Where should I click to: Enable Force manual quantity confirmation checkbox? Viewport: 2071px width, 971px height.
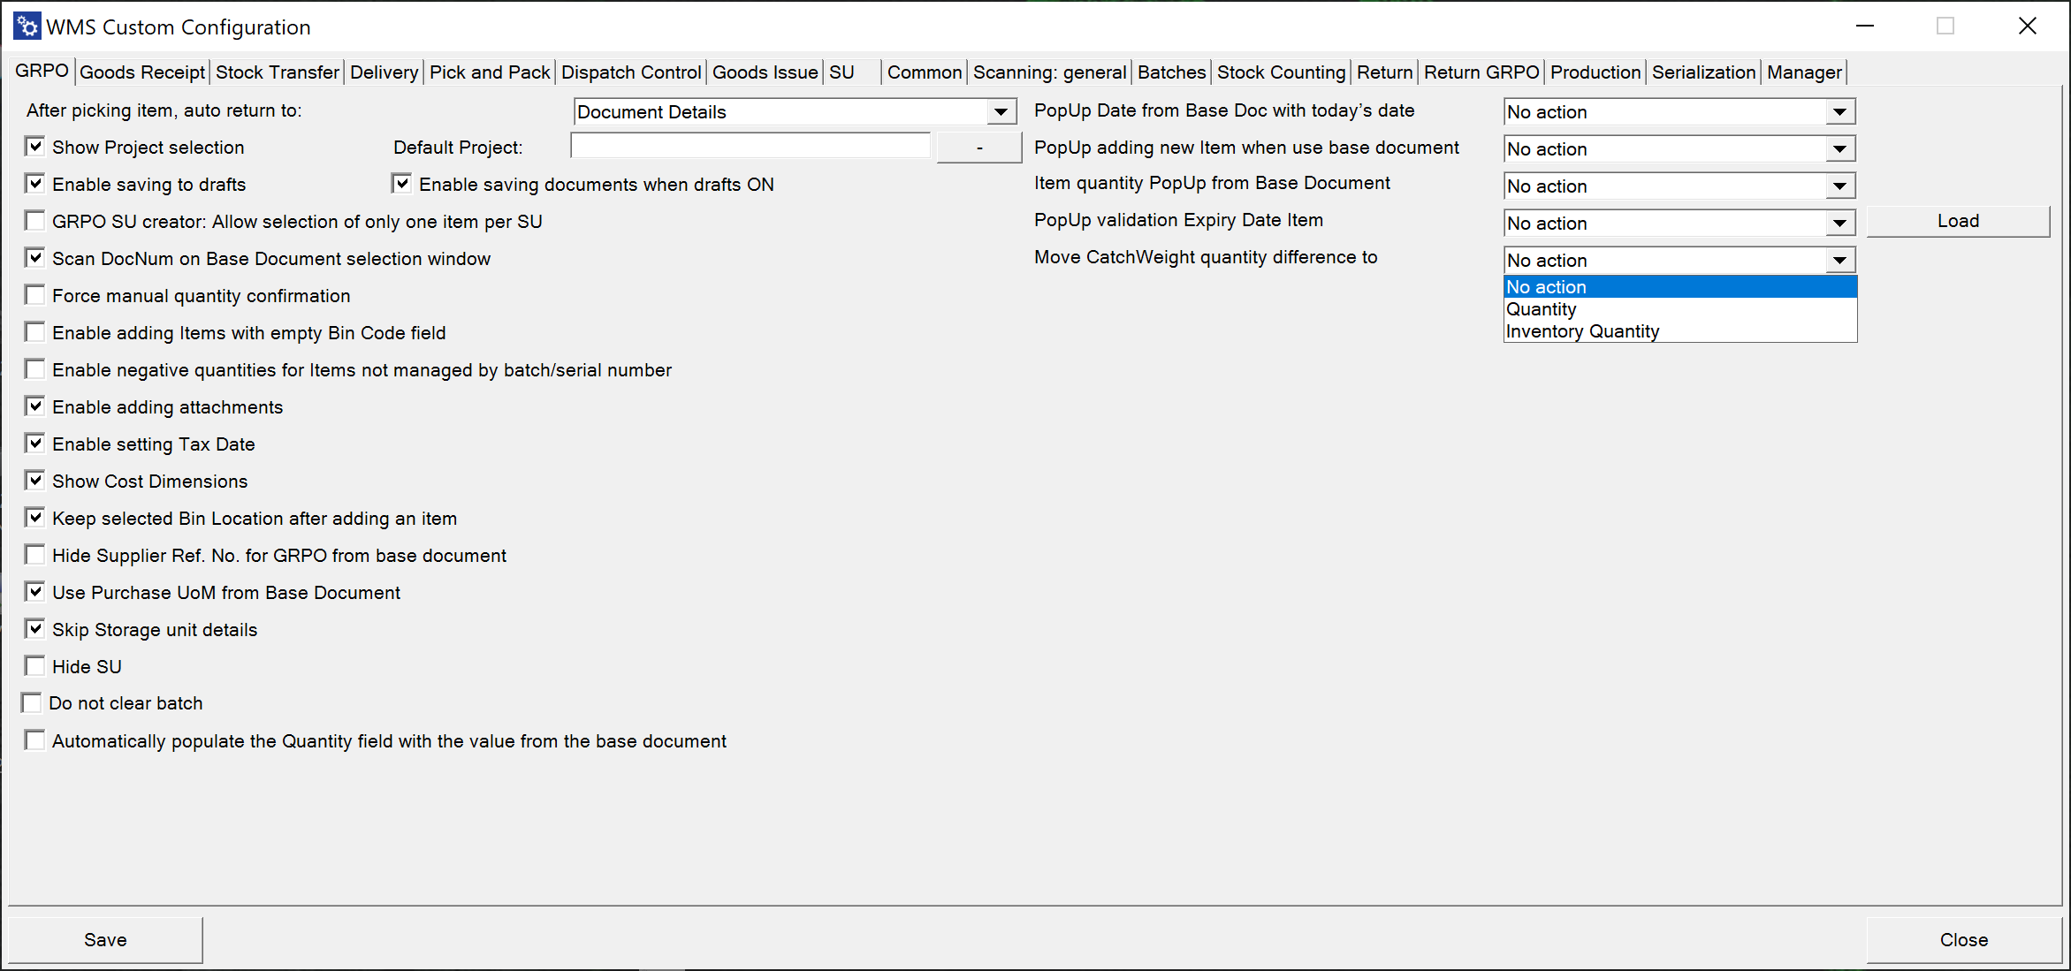click(34, 295)
